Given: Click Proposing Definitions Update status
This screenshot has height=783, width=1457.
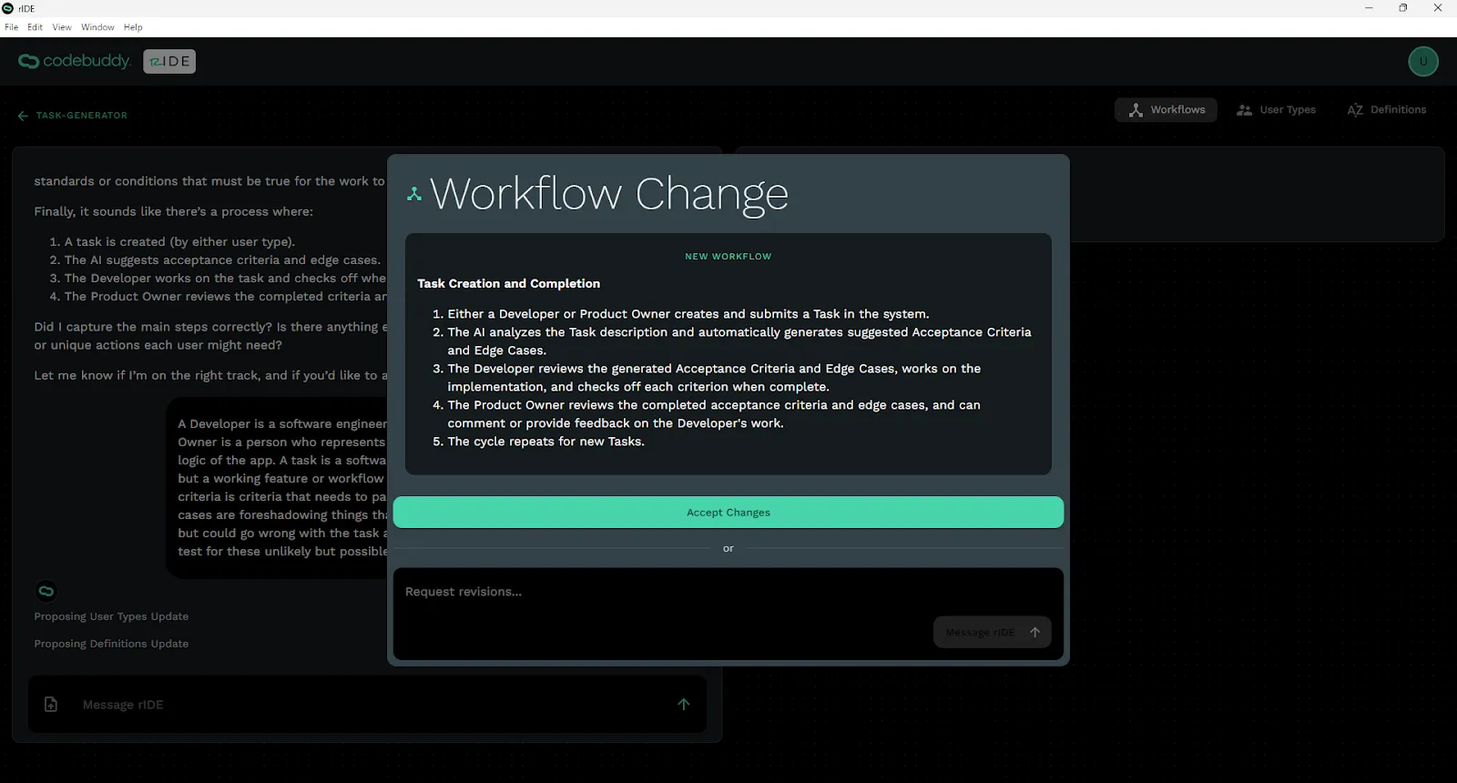Looking at the screenshot, I should pyautogui.click(x=111, y=644).
